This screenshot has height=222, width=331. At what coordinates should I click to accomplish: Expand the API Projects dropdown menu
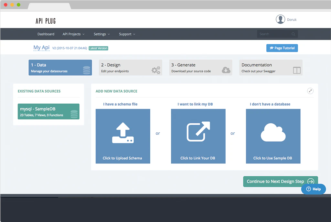[73, 34]
